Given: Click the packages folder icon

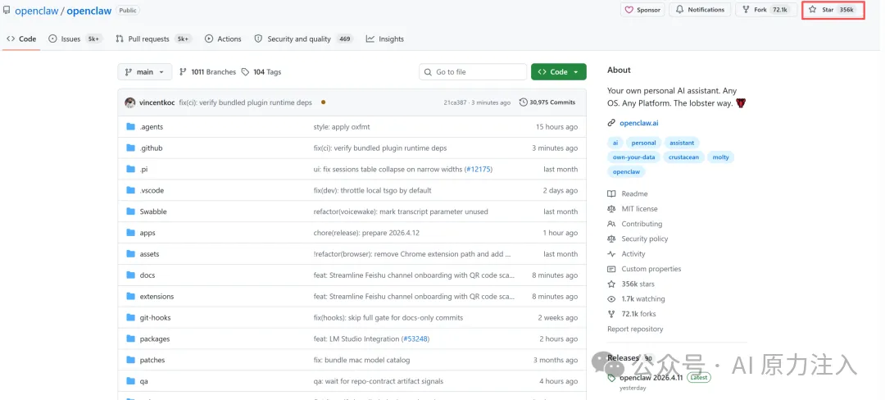Looking at the screenshot, I should (131, 339).
